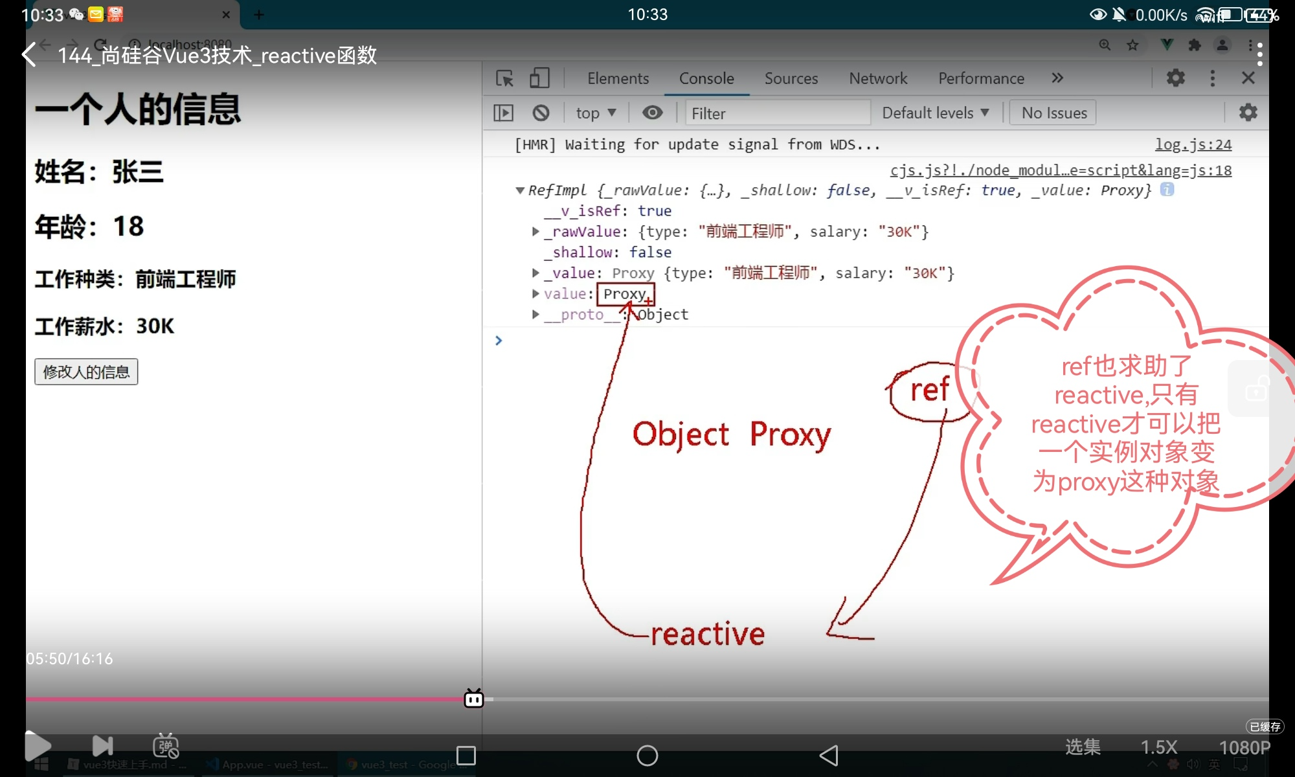Switch to the Network tab

(x=877, y=78)
